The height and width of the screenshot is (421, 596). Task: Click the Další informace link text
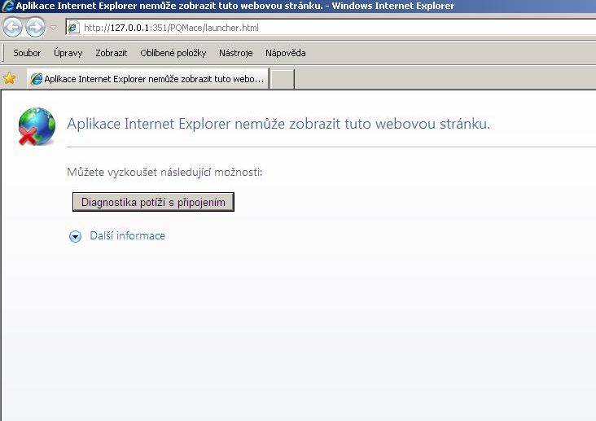pos(127,236)
